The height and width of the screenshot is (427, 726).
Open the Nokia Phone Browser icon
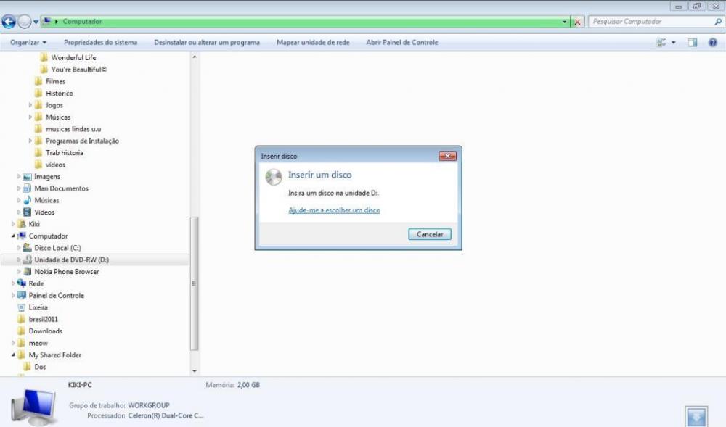pos(28,272)
